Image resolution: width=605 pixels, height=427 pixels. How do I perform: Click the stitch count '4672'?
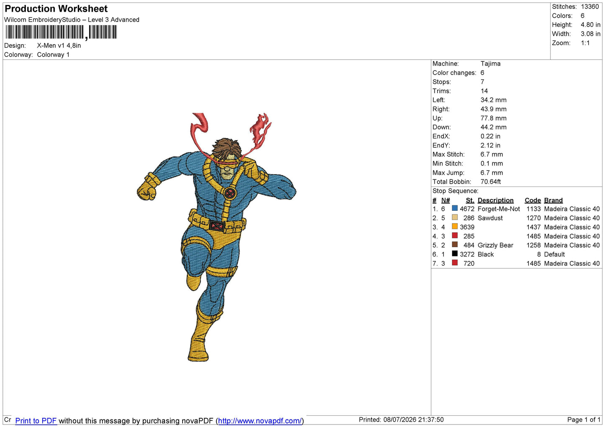pos(467,209)
